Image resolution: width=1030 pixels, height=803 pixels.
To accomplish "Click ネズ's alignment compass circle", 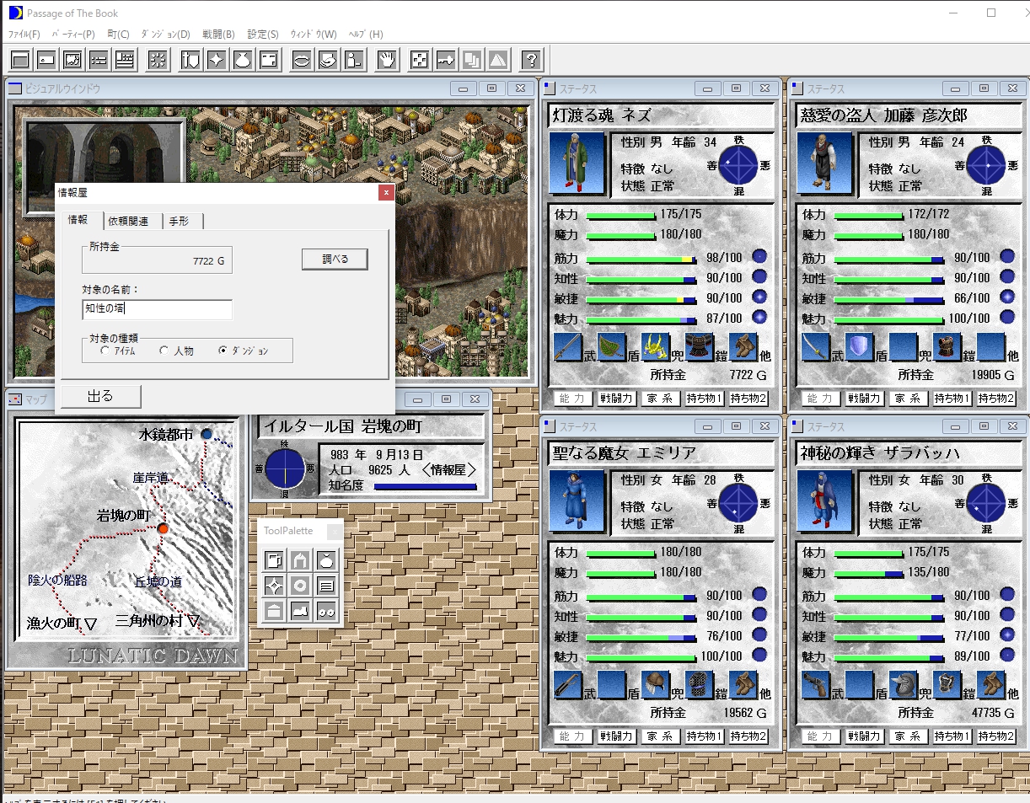I will (x=738, y=163).
